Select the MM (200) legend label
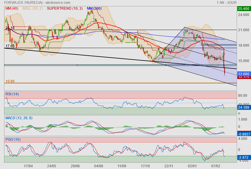Viewport: 251px width, 169px height. [94, 8]
